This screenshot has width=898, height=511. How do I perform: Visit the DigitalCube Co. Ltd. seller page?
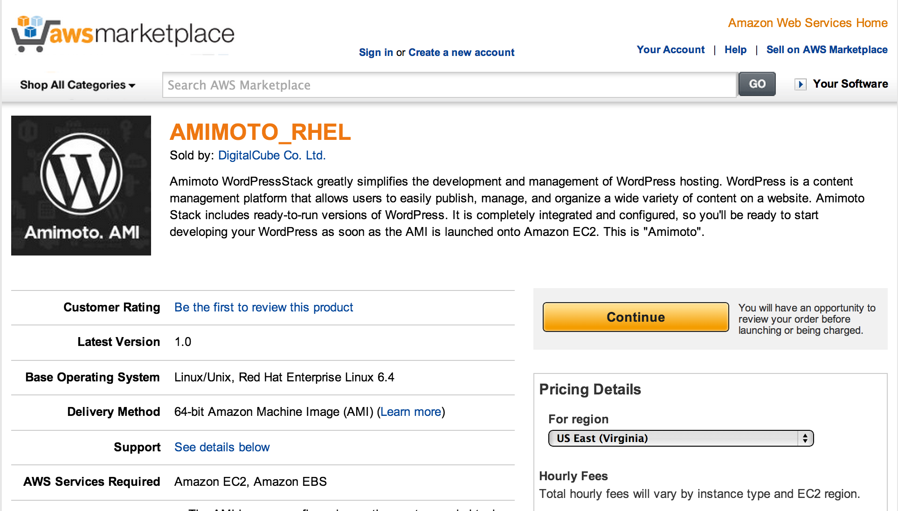point(272,155)
